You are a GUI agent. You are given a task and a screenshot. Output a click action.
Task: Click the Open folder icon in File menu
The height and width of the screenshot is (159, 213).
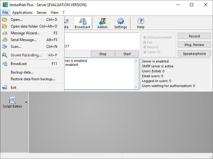5,20
